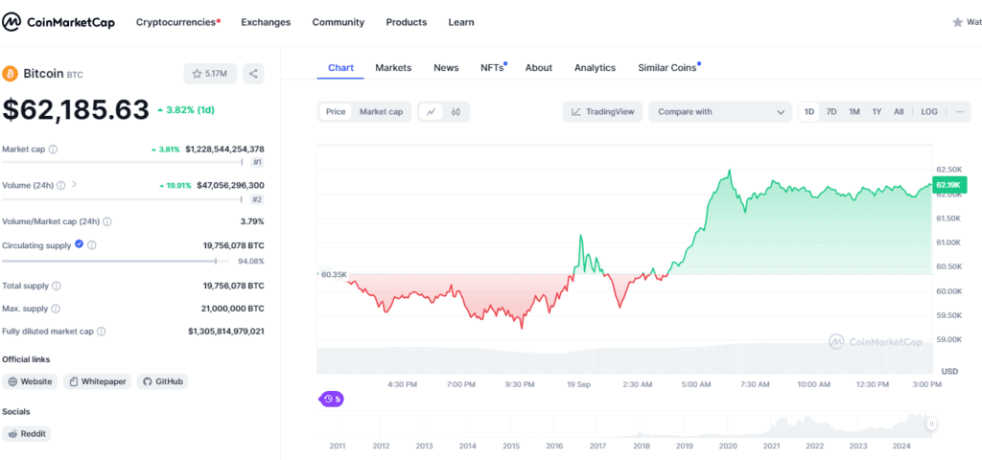
Task: Open Bitcoin Whitepaper link
Action: tap(97, 381)
